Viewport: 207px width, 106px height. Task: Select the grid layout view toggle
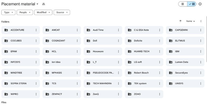[192, 4]
